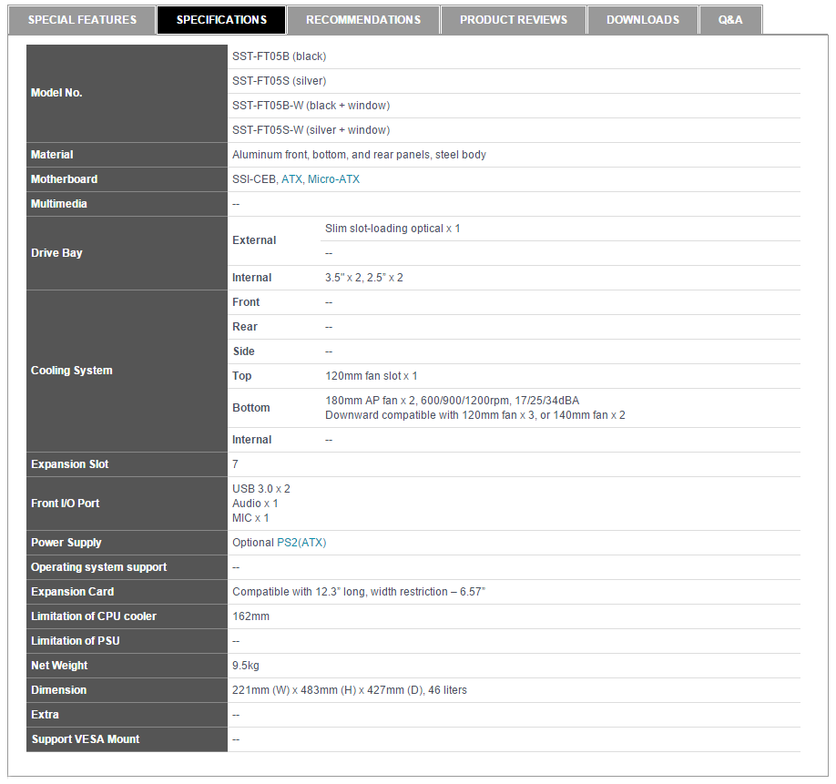Viewport: 836px width, 784px height.
Task: Click the Internal cooling label
Action: click(x=252, y=440)
